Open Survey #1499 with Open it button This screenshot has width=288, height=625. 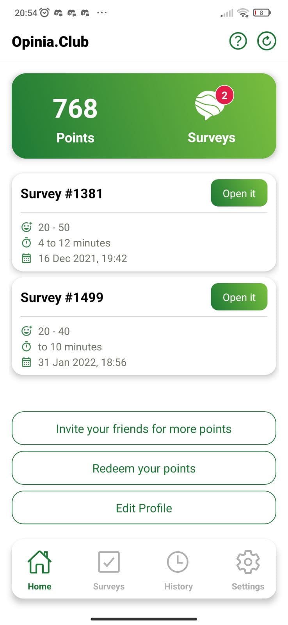(239, 297)
